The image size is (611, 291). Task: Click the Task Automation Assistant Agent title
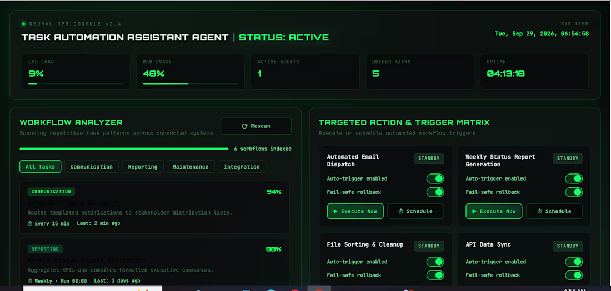tap(124, 38)
